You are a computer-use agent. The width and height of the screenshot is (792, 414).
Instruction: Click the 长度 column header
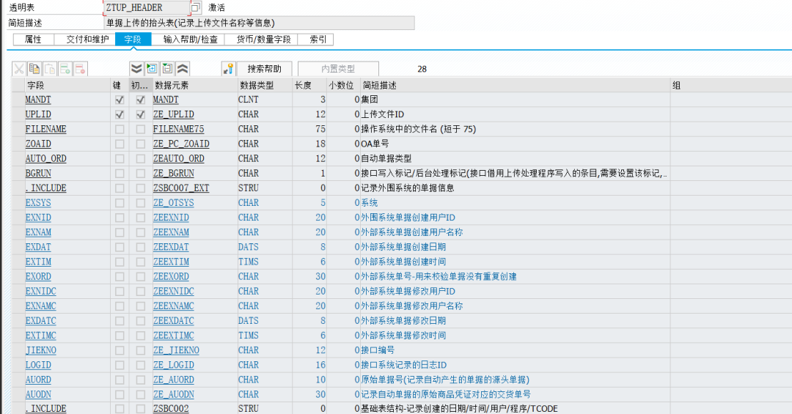pyautogui.click(x=309, y=85)
